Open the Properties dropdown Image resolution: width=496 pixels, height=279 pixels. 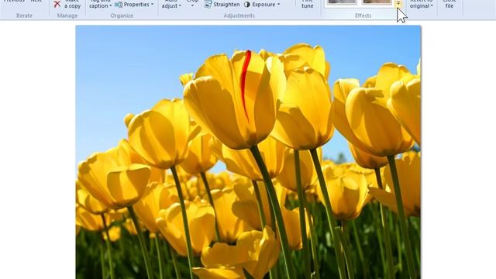click(x=134, y=5)
